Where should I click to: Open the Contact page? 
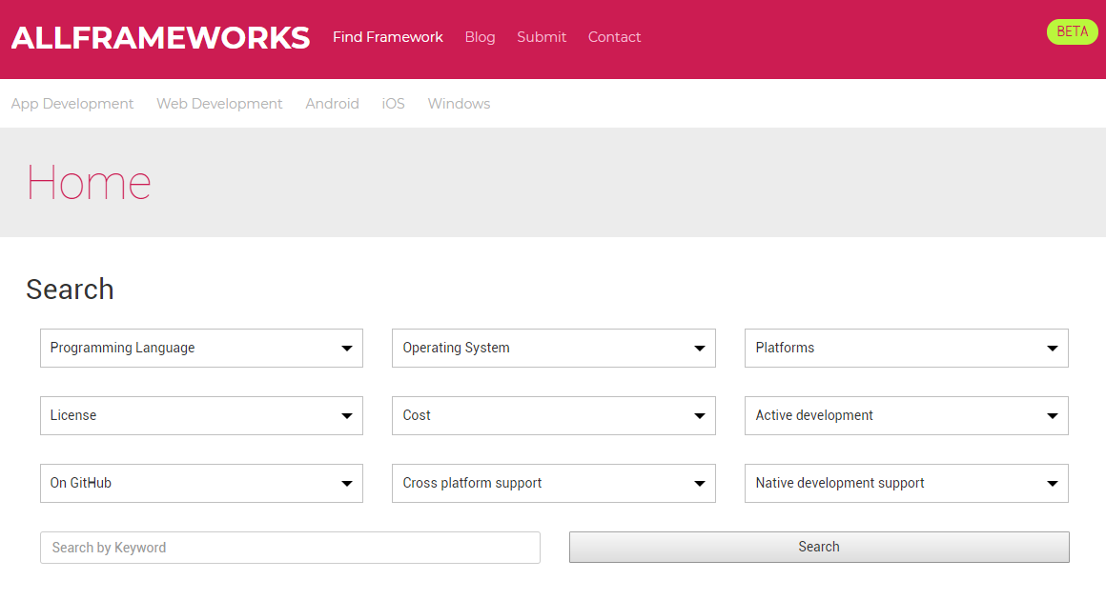(x=614, y=37)
